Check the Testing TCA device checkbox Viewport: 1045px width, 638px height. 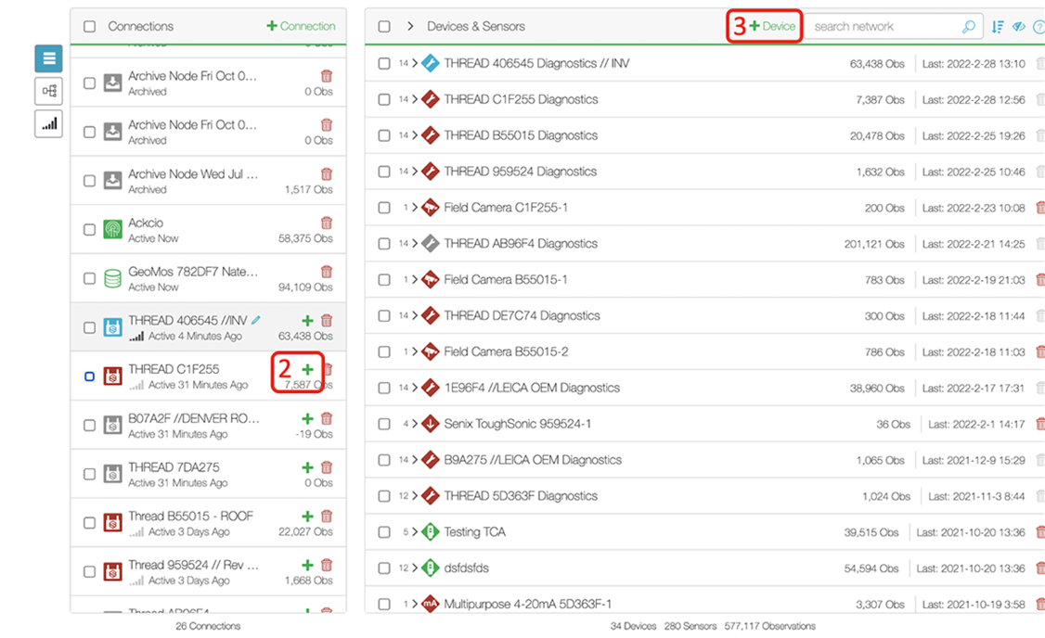pyautogui.click(x=384, y=532)
